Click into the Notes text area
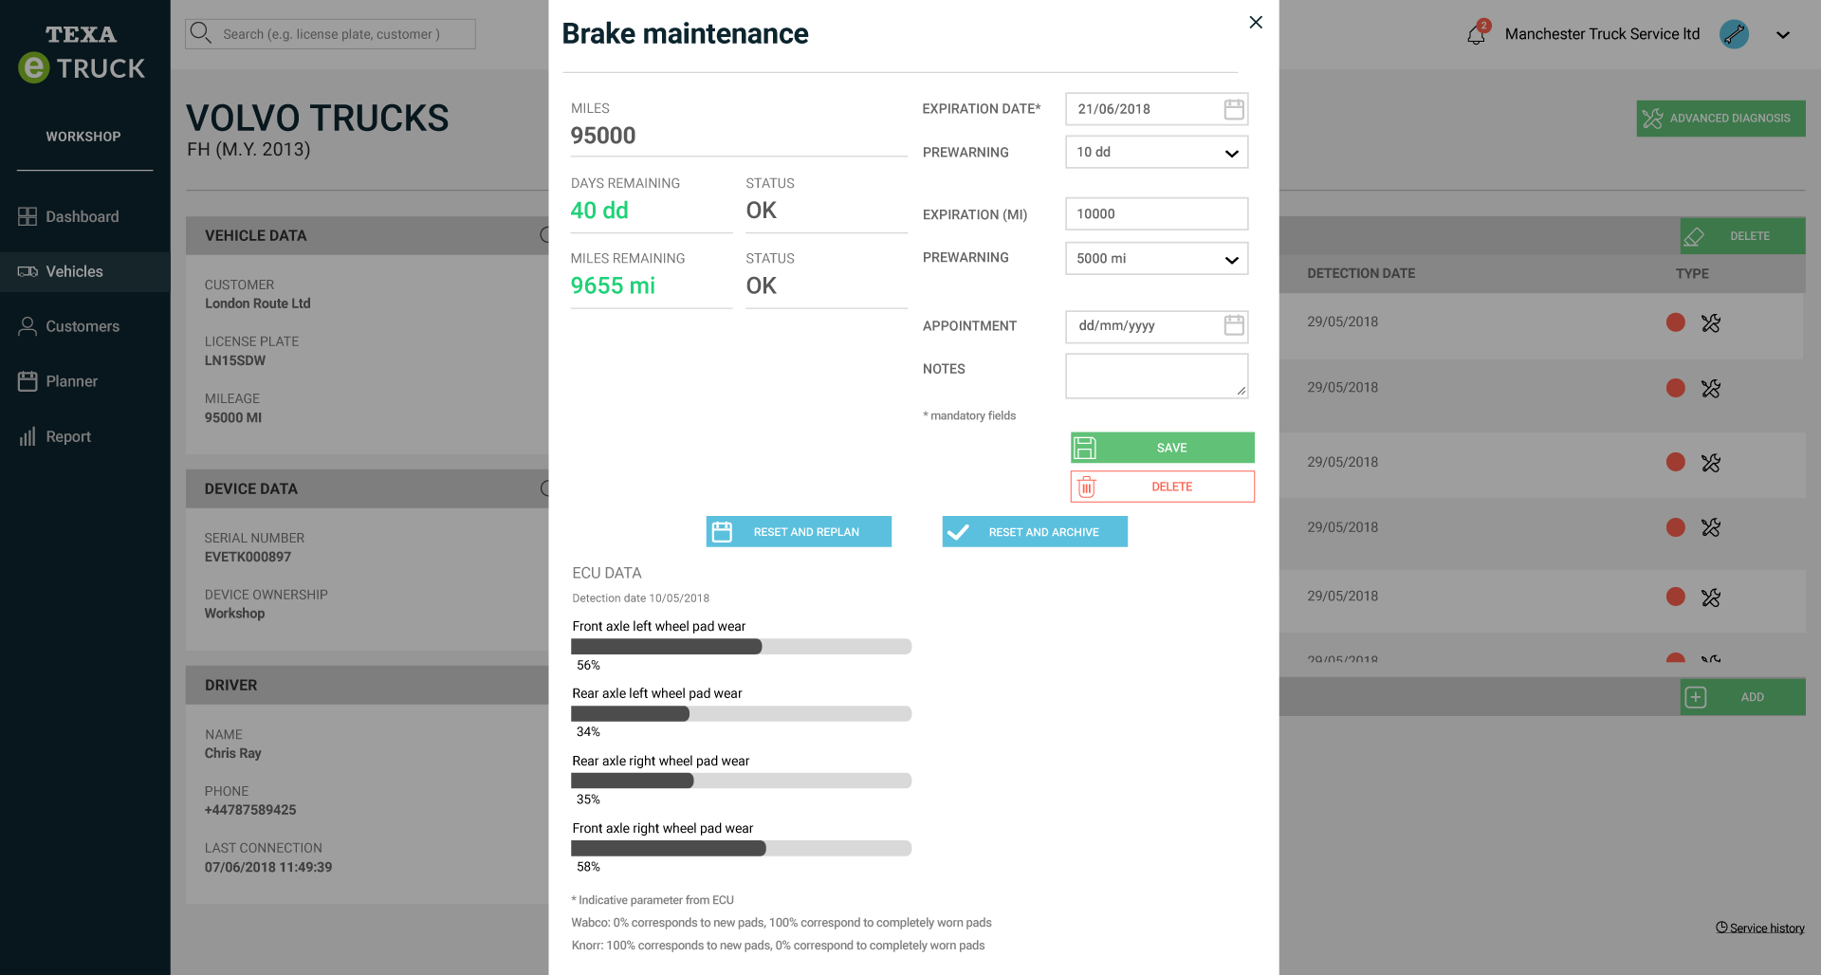This screenshot has width=1821, height=975. point(1156,376)
